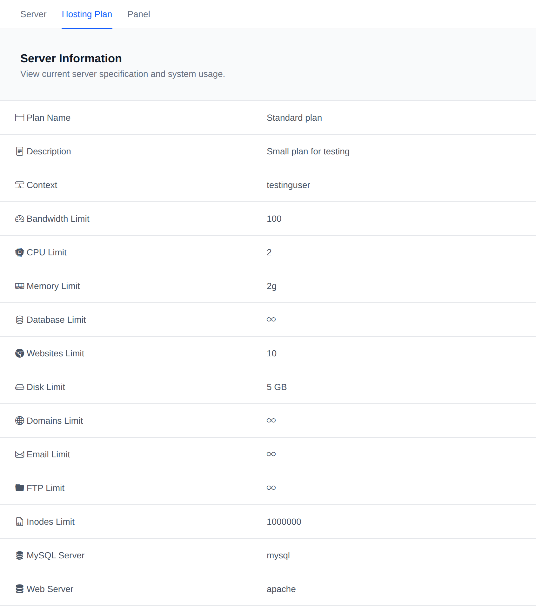Click the envelope icon beside Email Limit
The image size is (536, 606).
click(20, 454)
